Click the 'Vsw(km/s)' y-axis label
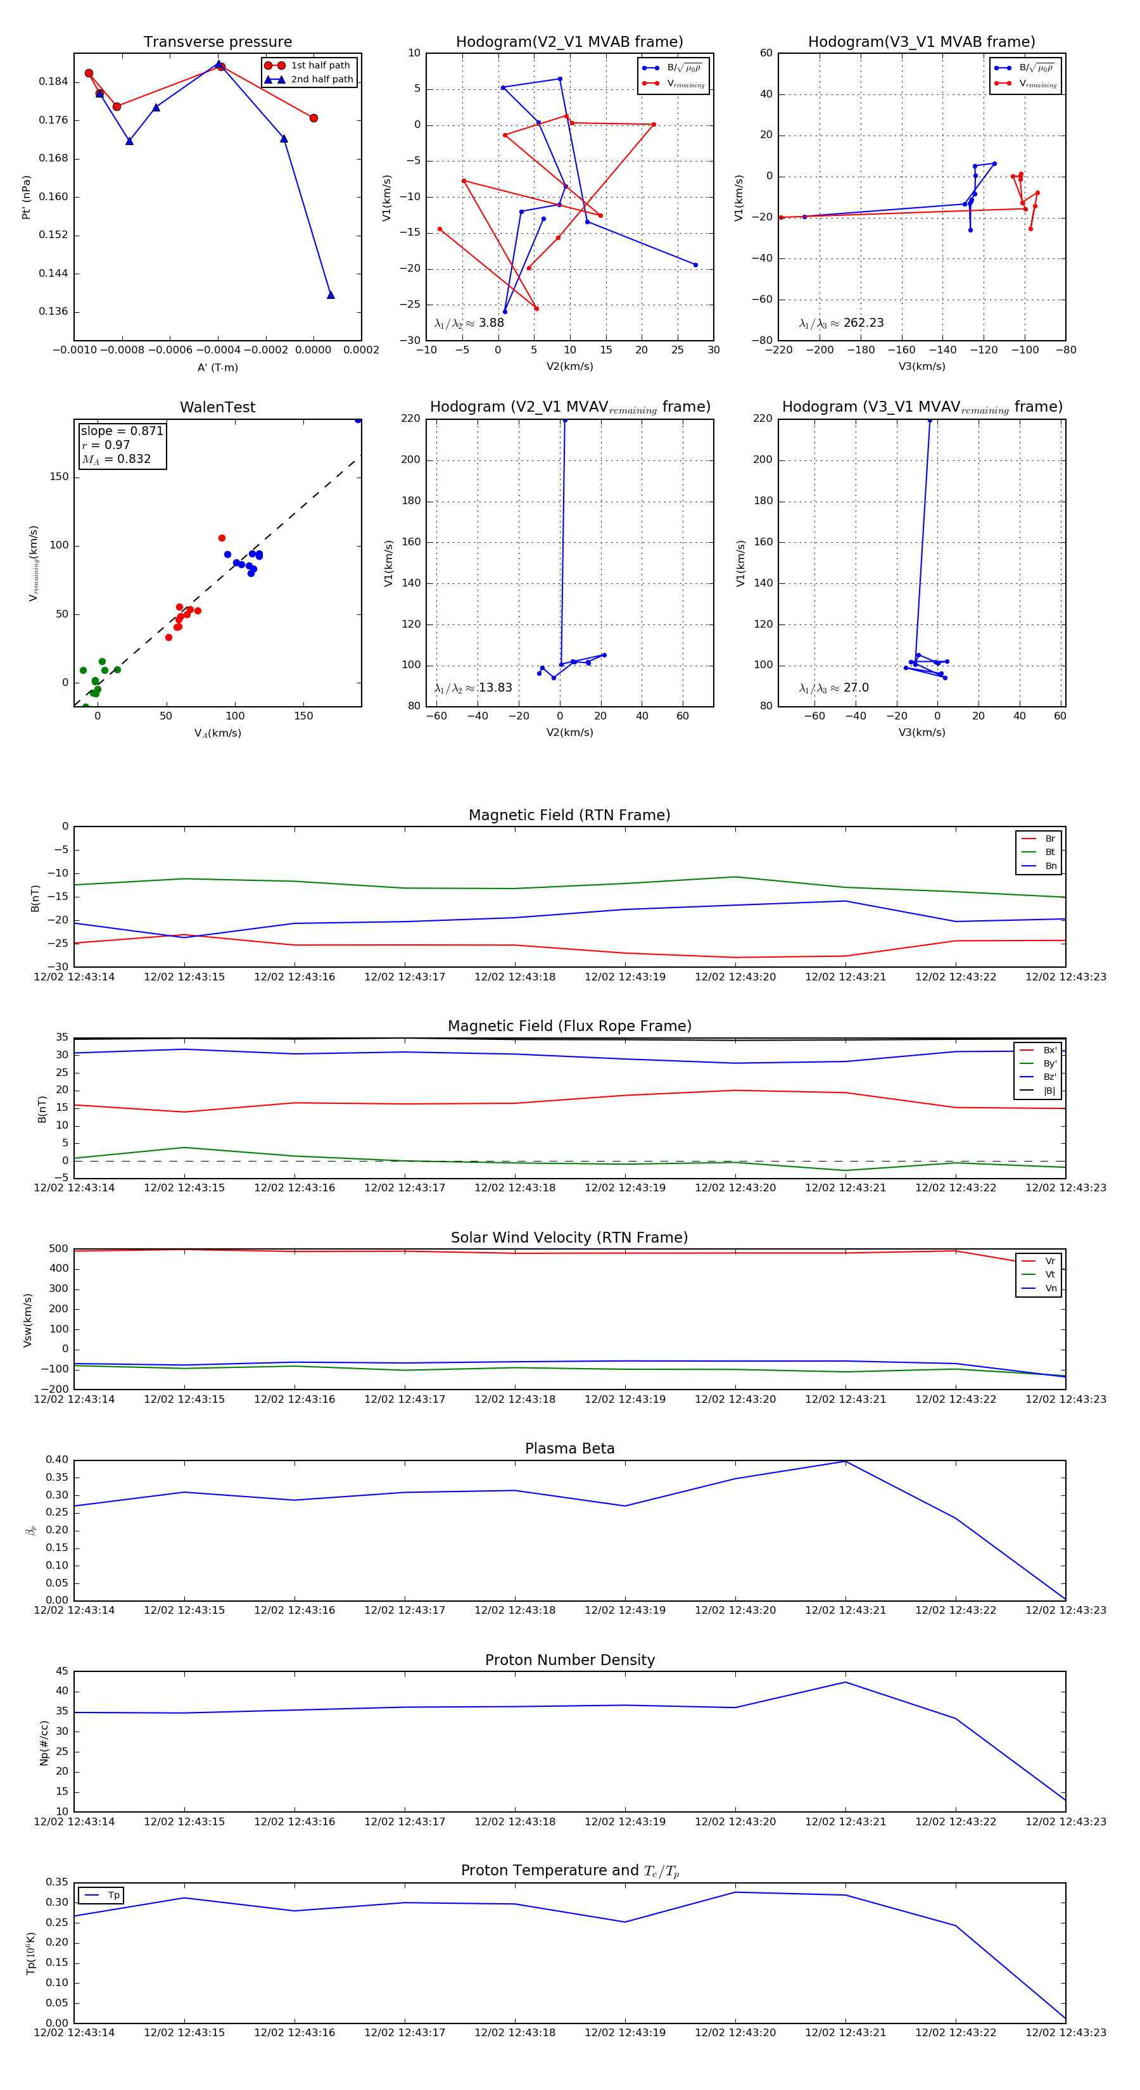 [27, 1320]
